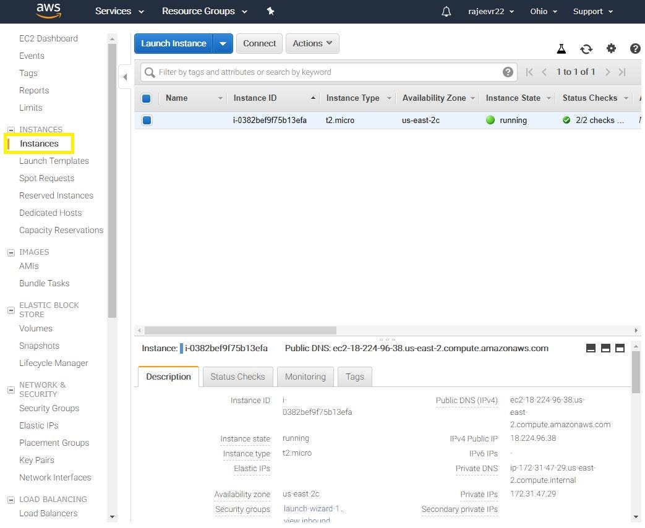The width and height of the screenshot is (645, 528).
Task: Switch to the Monitoring tab
Action: click(x=305, y=377)
